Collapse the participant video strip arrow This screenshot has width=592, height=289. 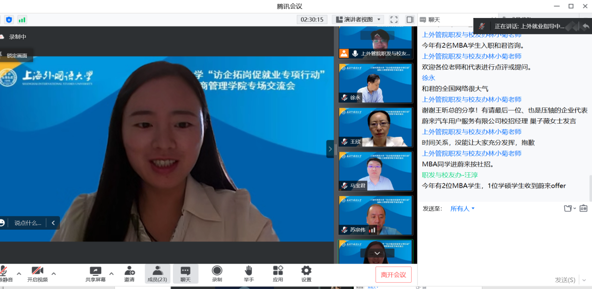tap(330, 149)
